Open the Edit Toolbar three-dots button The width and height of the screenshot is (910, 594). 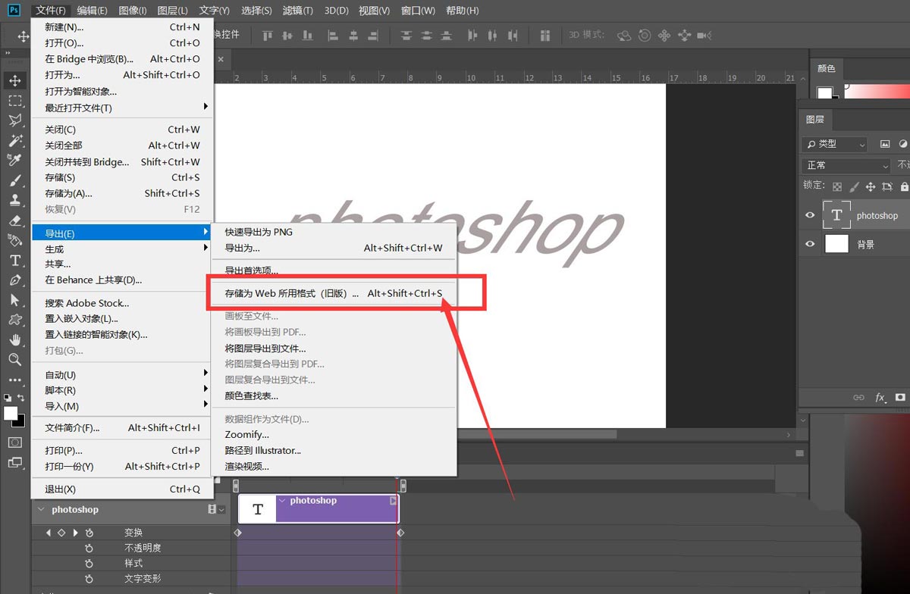coord(15,380)
